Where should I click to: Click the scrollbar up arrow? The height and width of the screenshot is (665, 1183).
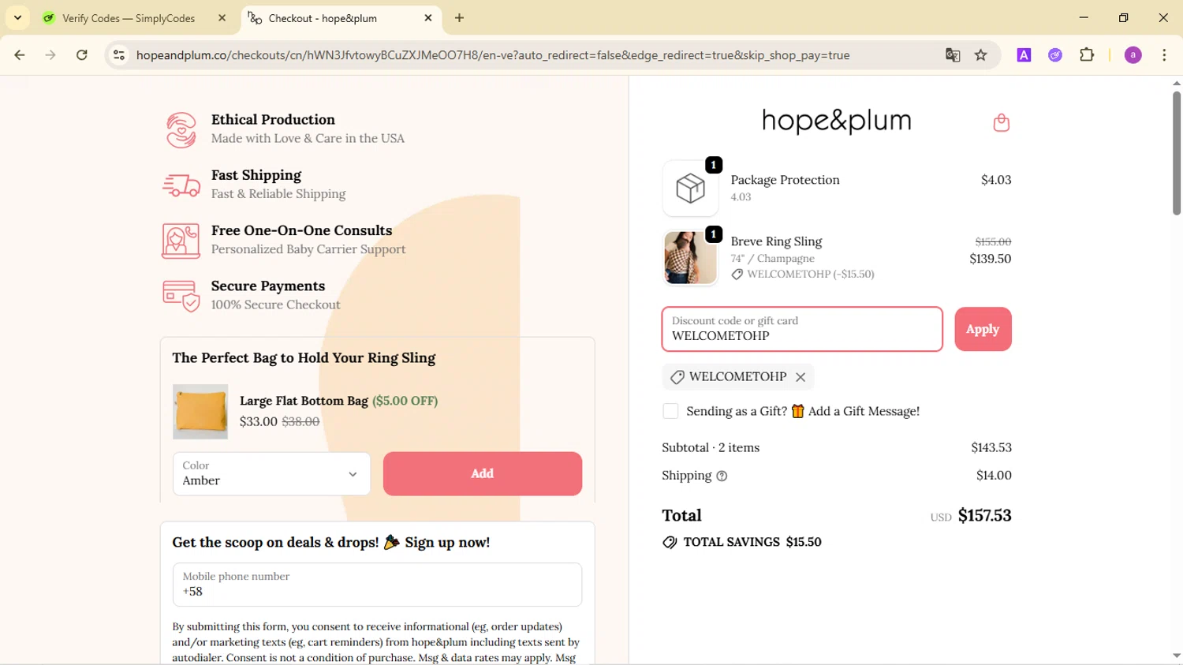click(x=1176, y=83)
